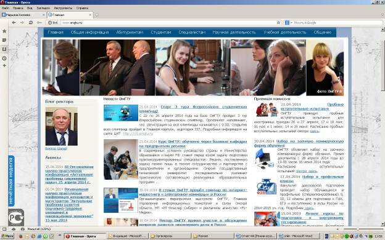Open the bookmarks star panel in the sidebar
The image size is (385, 240).
[x=4, y=31]
